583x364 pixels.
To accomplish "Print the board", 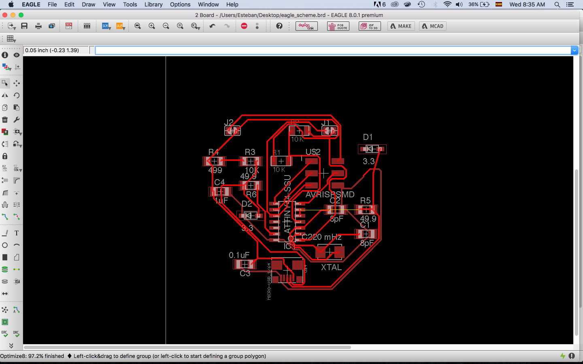I will pos(38,26).
